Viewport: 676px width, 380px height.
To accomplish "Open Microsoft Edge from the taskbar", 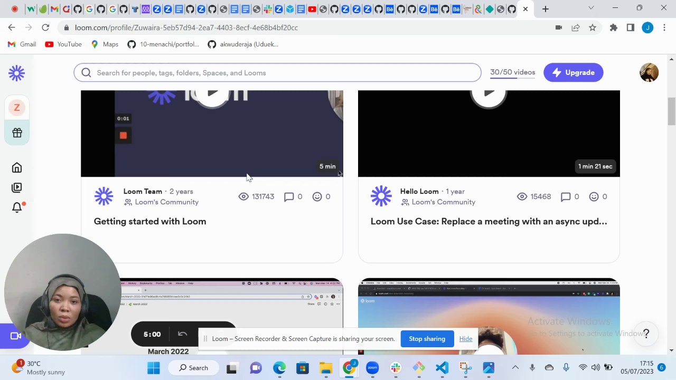I will (x=279, y=368).
